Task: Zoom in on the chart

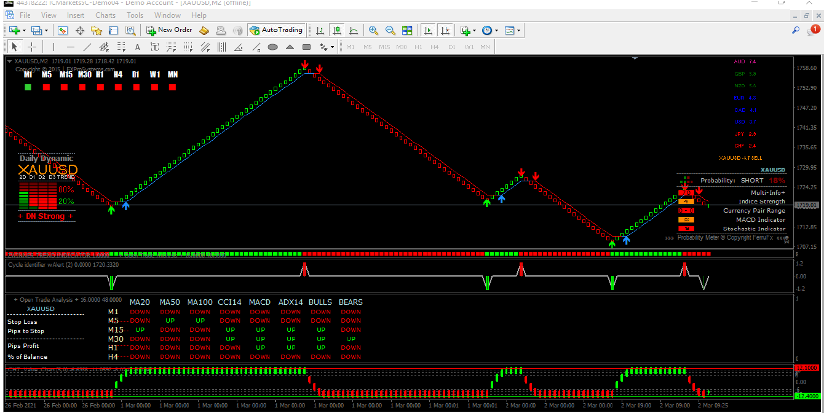Action: coord(373,30)
